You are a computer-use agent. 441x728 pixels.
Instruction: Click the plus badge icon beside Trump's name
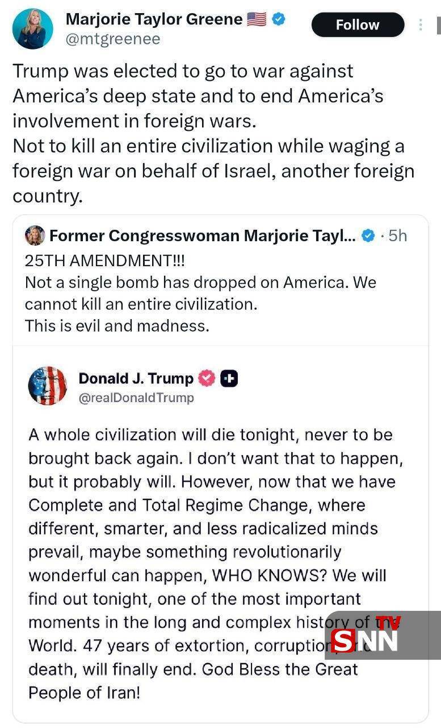point(229,378)
